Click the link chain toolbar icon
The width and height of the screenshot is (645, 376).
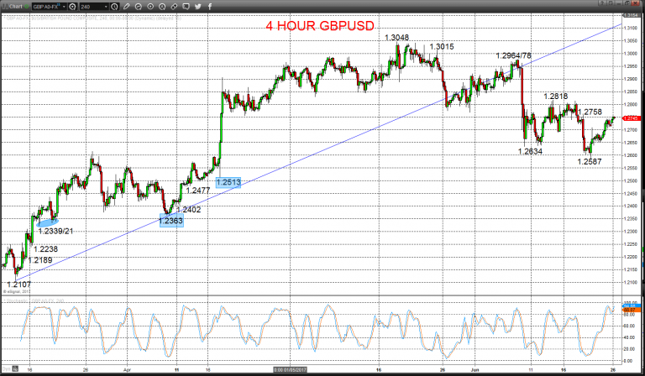(174, 7)
